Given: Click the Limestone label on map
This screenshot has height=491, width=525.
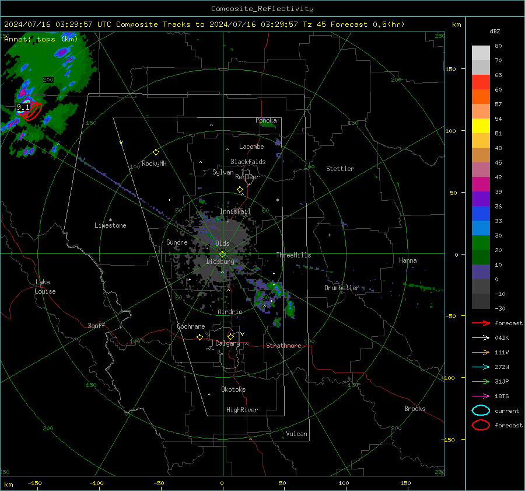Looking at the screenshot, I should [110, 225].
